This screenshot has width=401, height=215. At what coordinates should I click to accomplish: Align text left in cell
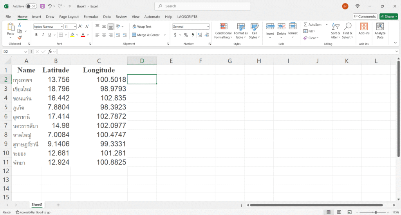97,35
